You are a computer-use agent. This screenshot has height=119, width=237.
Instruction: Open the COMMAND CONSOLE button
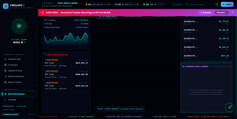(x=11, y=115)
